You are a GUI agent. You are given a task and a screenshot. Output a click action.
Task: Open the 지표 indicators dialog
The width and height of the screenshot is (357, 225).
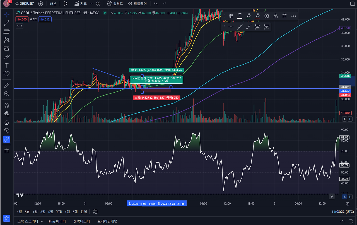[81, 4]
